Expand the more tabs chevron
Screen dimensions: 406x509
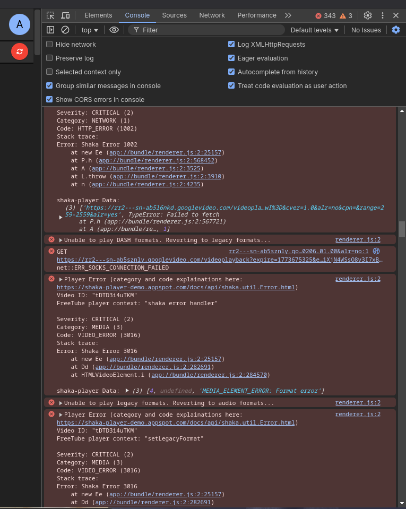288,15
